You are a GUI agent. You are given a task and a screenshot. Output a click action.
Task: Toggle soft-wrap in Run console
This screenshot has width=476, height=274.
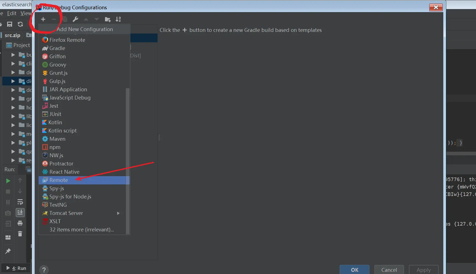pos(20,202)
